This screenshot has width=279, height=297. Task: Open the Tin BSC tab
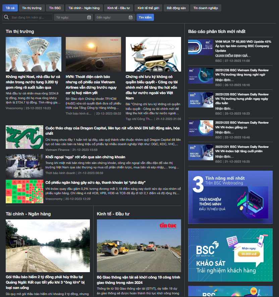(x=55, y=8)
